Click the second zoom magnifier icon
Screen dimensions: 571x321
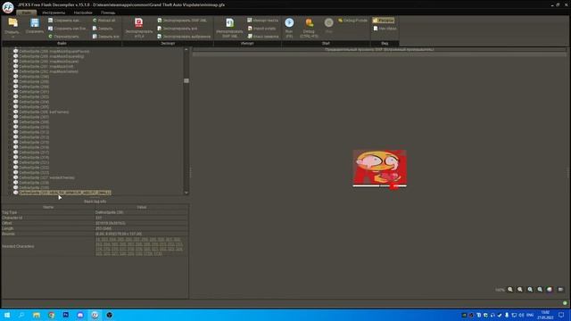[x=520, y=289]
